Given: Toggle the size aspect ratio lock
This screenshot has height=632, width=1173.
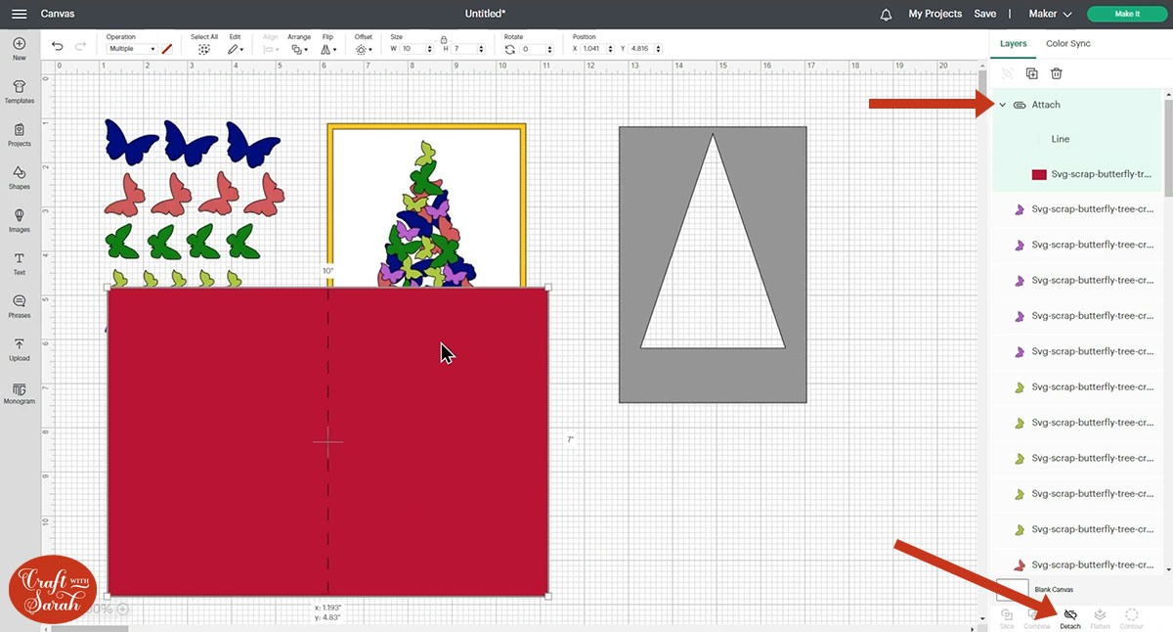Looking at the screenshot, I should pyautogui.click(x=443, y=38).
